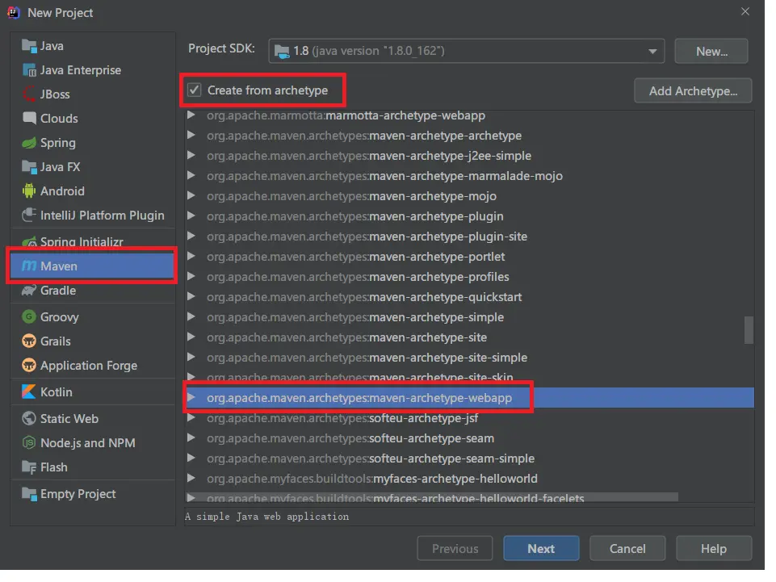Click the Maven 'm' icon

[x=29, y=267]
